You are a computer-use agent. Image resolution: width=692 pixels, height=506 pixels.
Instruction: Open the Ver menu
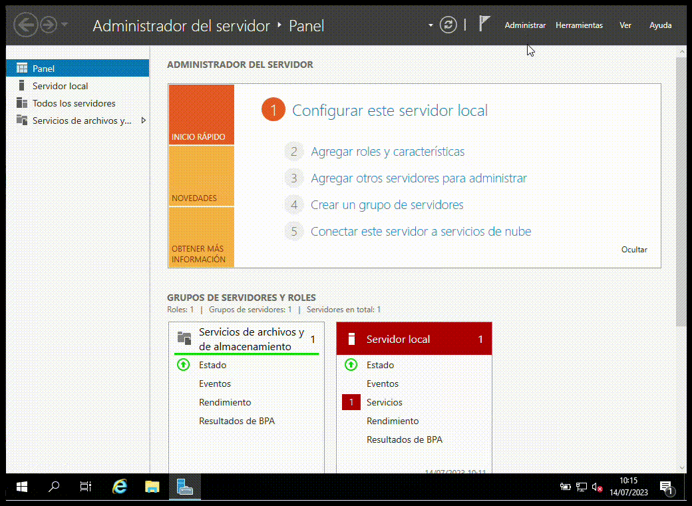(625, 25)
